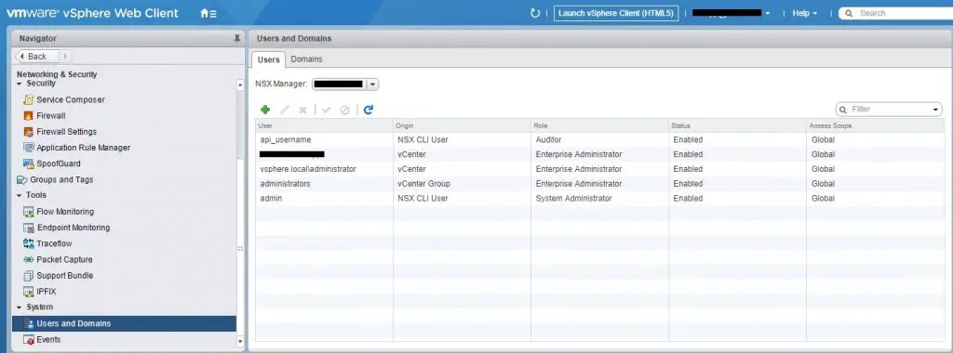The image size is (953, 353).
Task: Click Launch vSphere Client (HTML5) button
Action: 616,13
